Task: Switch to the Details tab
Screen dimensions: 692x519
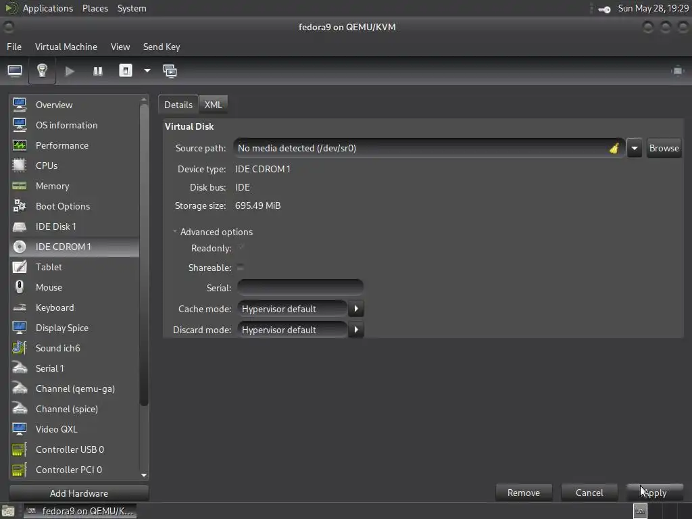Action: [x=178, y=105]
